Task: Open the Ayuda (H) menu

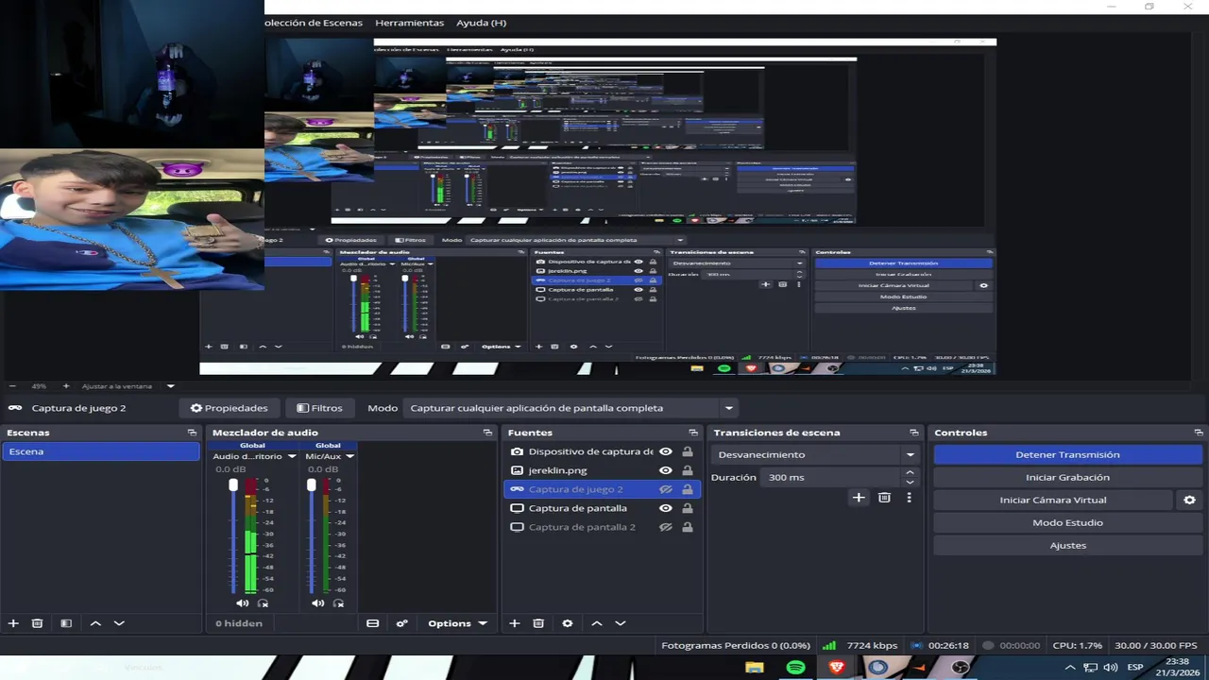Action: tap(481, 23)
